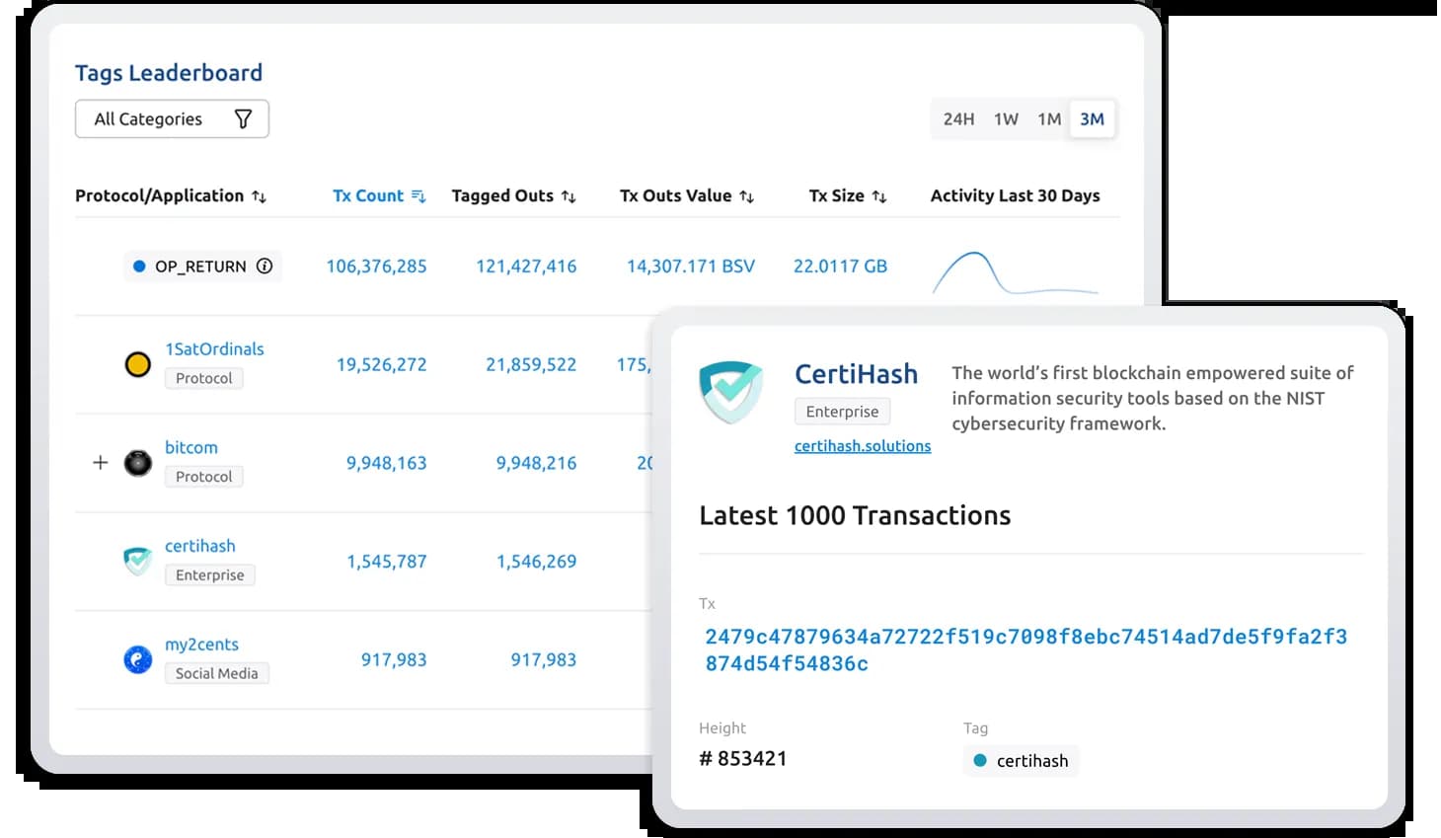This screenshot has height=838, width=1441.
Task: Click Tagged Outs value 1,546,269
Action: 536,562
